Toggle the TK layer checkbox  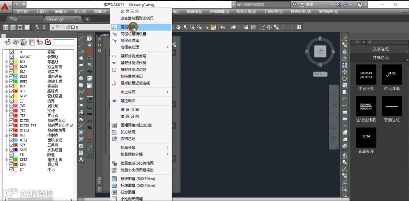pos(11,154)
